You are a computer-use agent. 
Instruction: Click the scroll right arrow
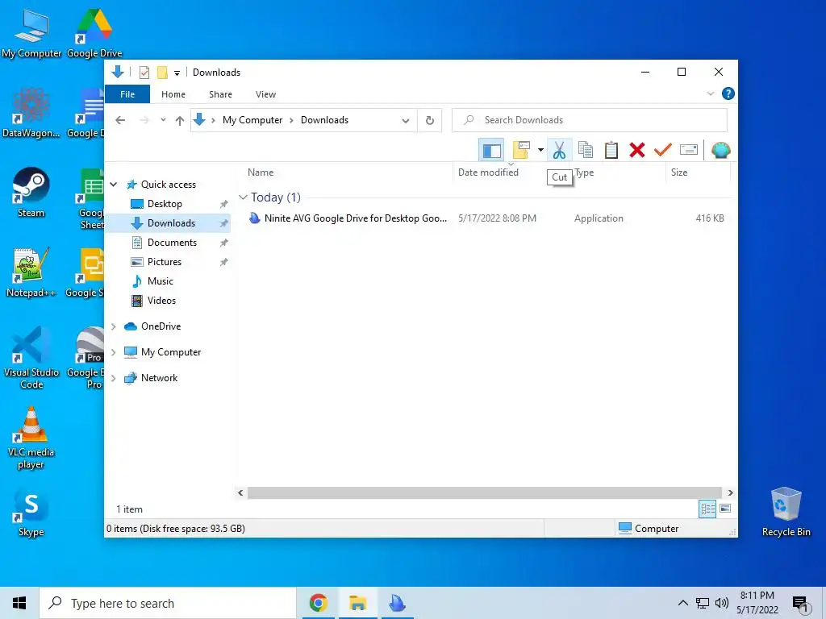point(730,492)
